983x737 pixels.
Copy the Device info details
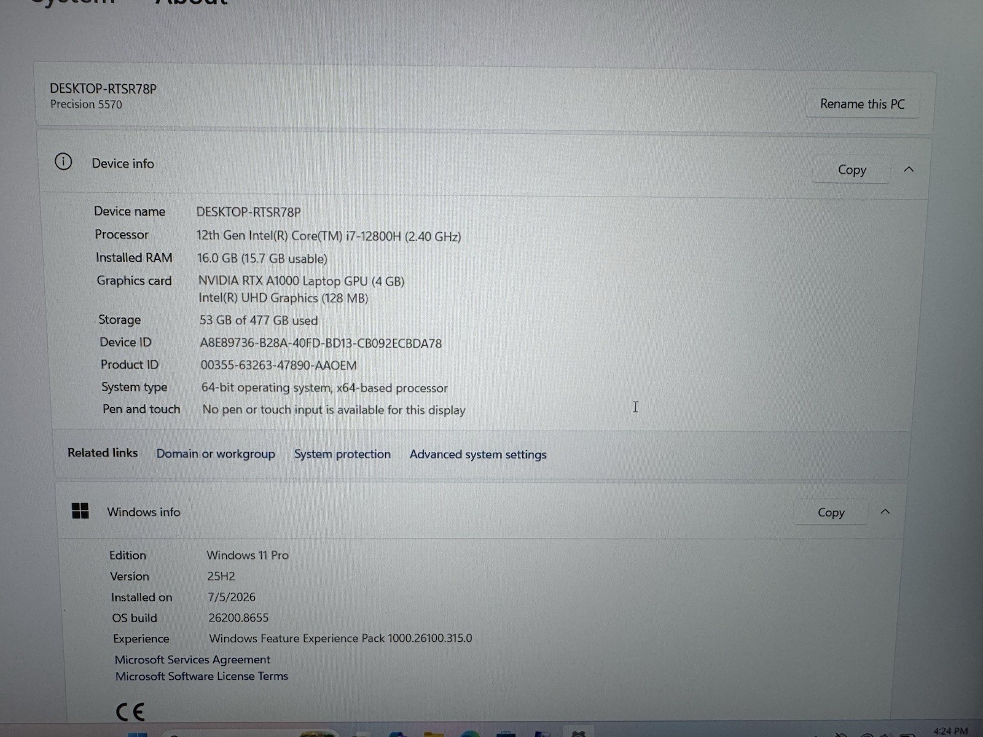click(x=852, y=170)
